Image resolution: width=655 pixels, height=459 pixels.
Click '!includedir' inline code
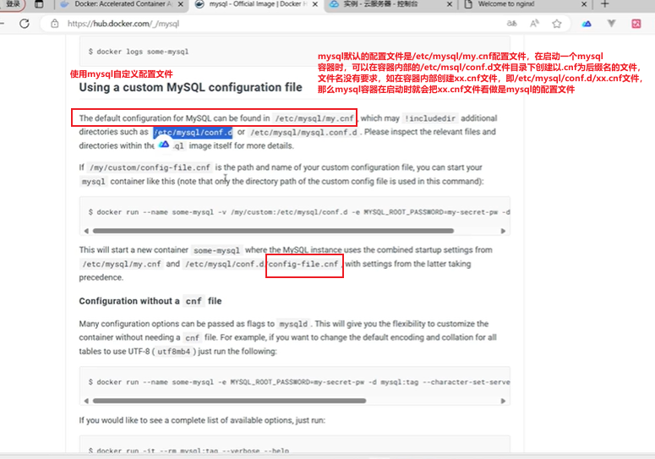click(430, 118)
